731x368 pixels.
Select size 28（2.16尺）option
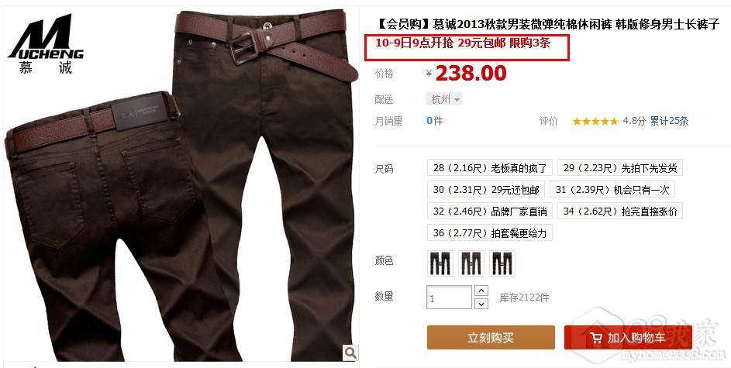pyautogui.click(x=489, y=167)
